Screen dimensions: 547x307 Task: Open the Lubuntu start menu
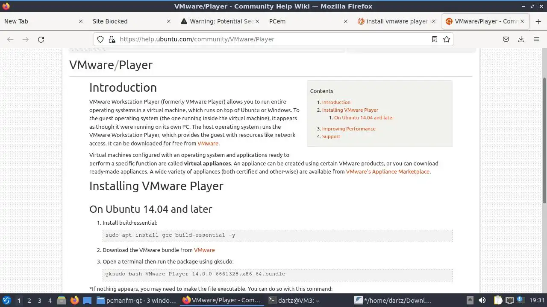[x=6, y=300]
